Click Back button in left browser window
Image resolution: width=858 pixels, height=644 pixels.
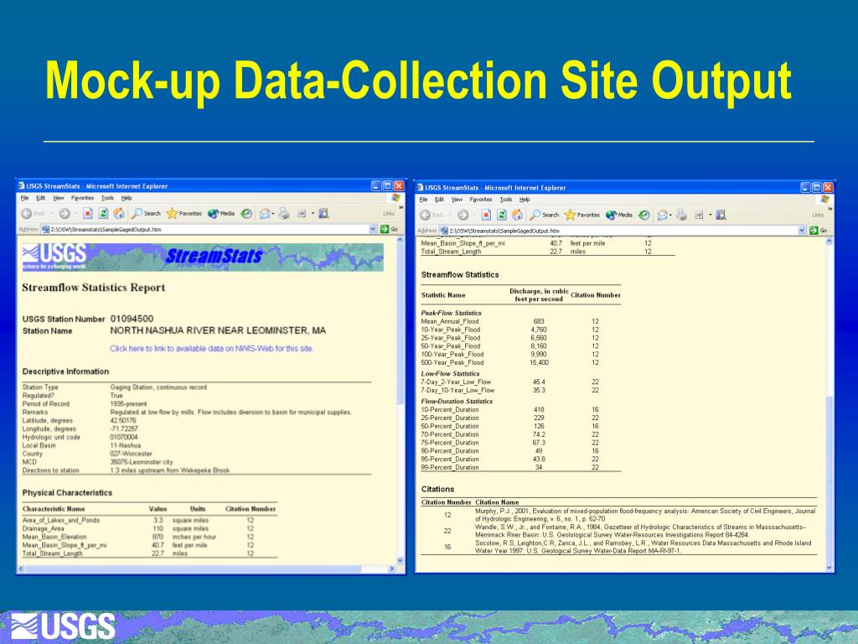33,214
